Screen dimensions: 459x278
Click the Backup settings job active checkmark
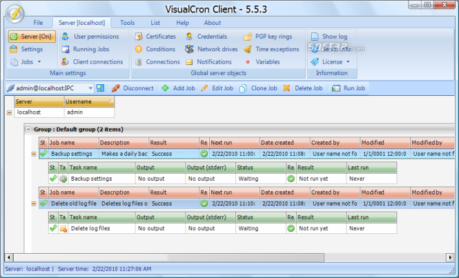(43, 153)
